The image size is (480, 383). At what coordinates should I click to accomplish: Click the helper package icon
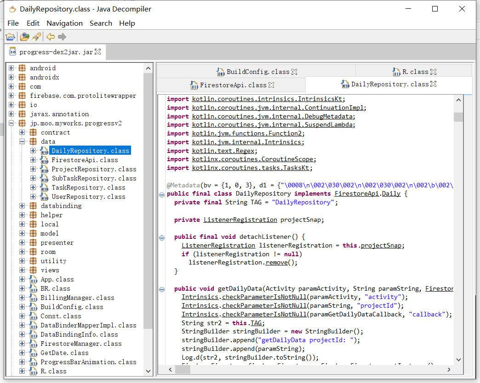coord(33,215)
